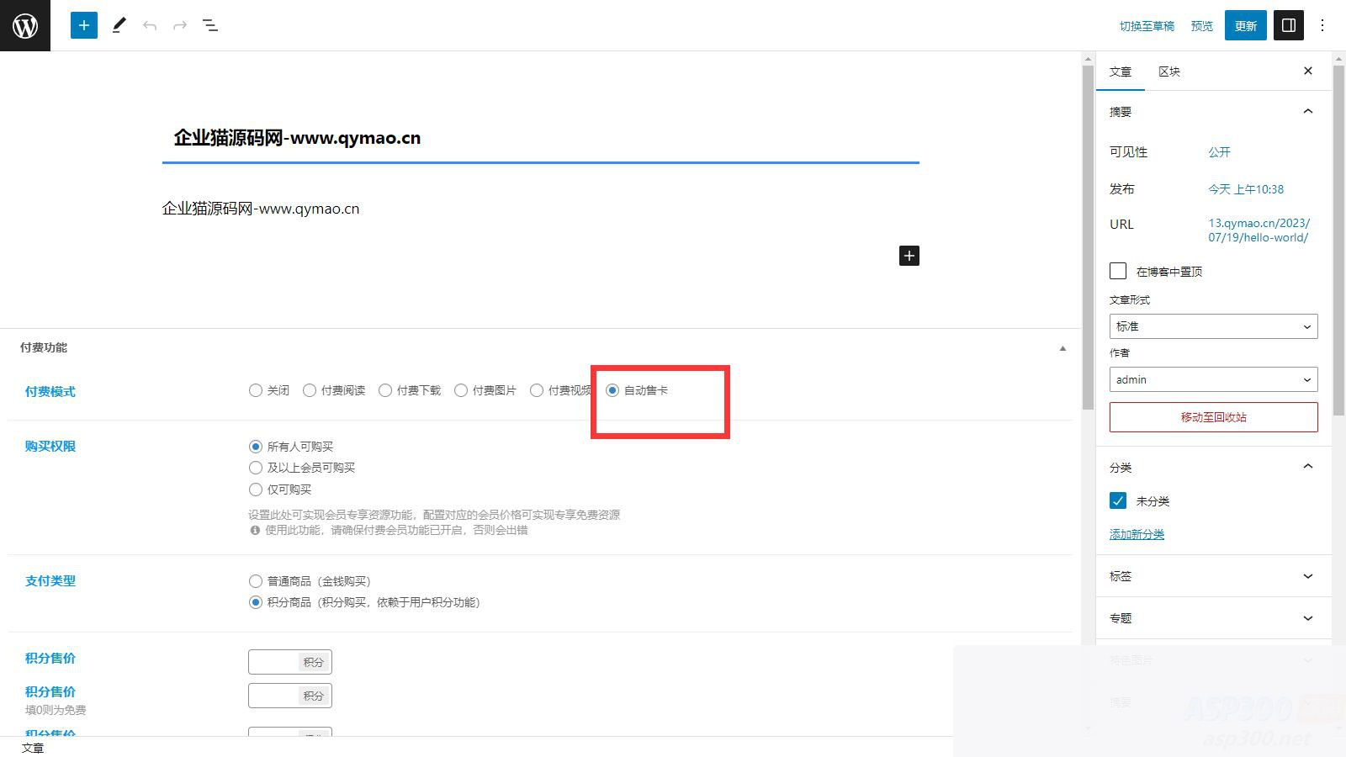Expand the 标签 panel

pyautogui.click(x=1212, y=576)
